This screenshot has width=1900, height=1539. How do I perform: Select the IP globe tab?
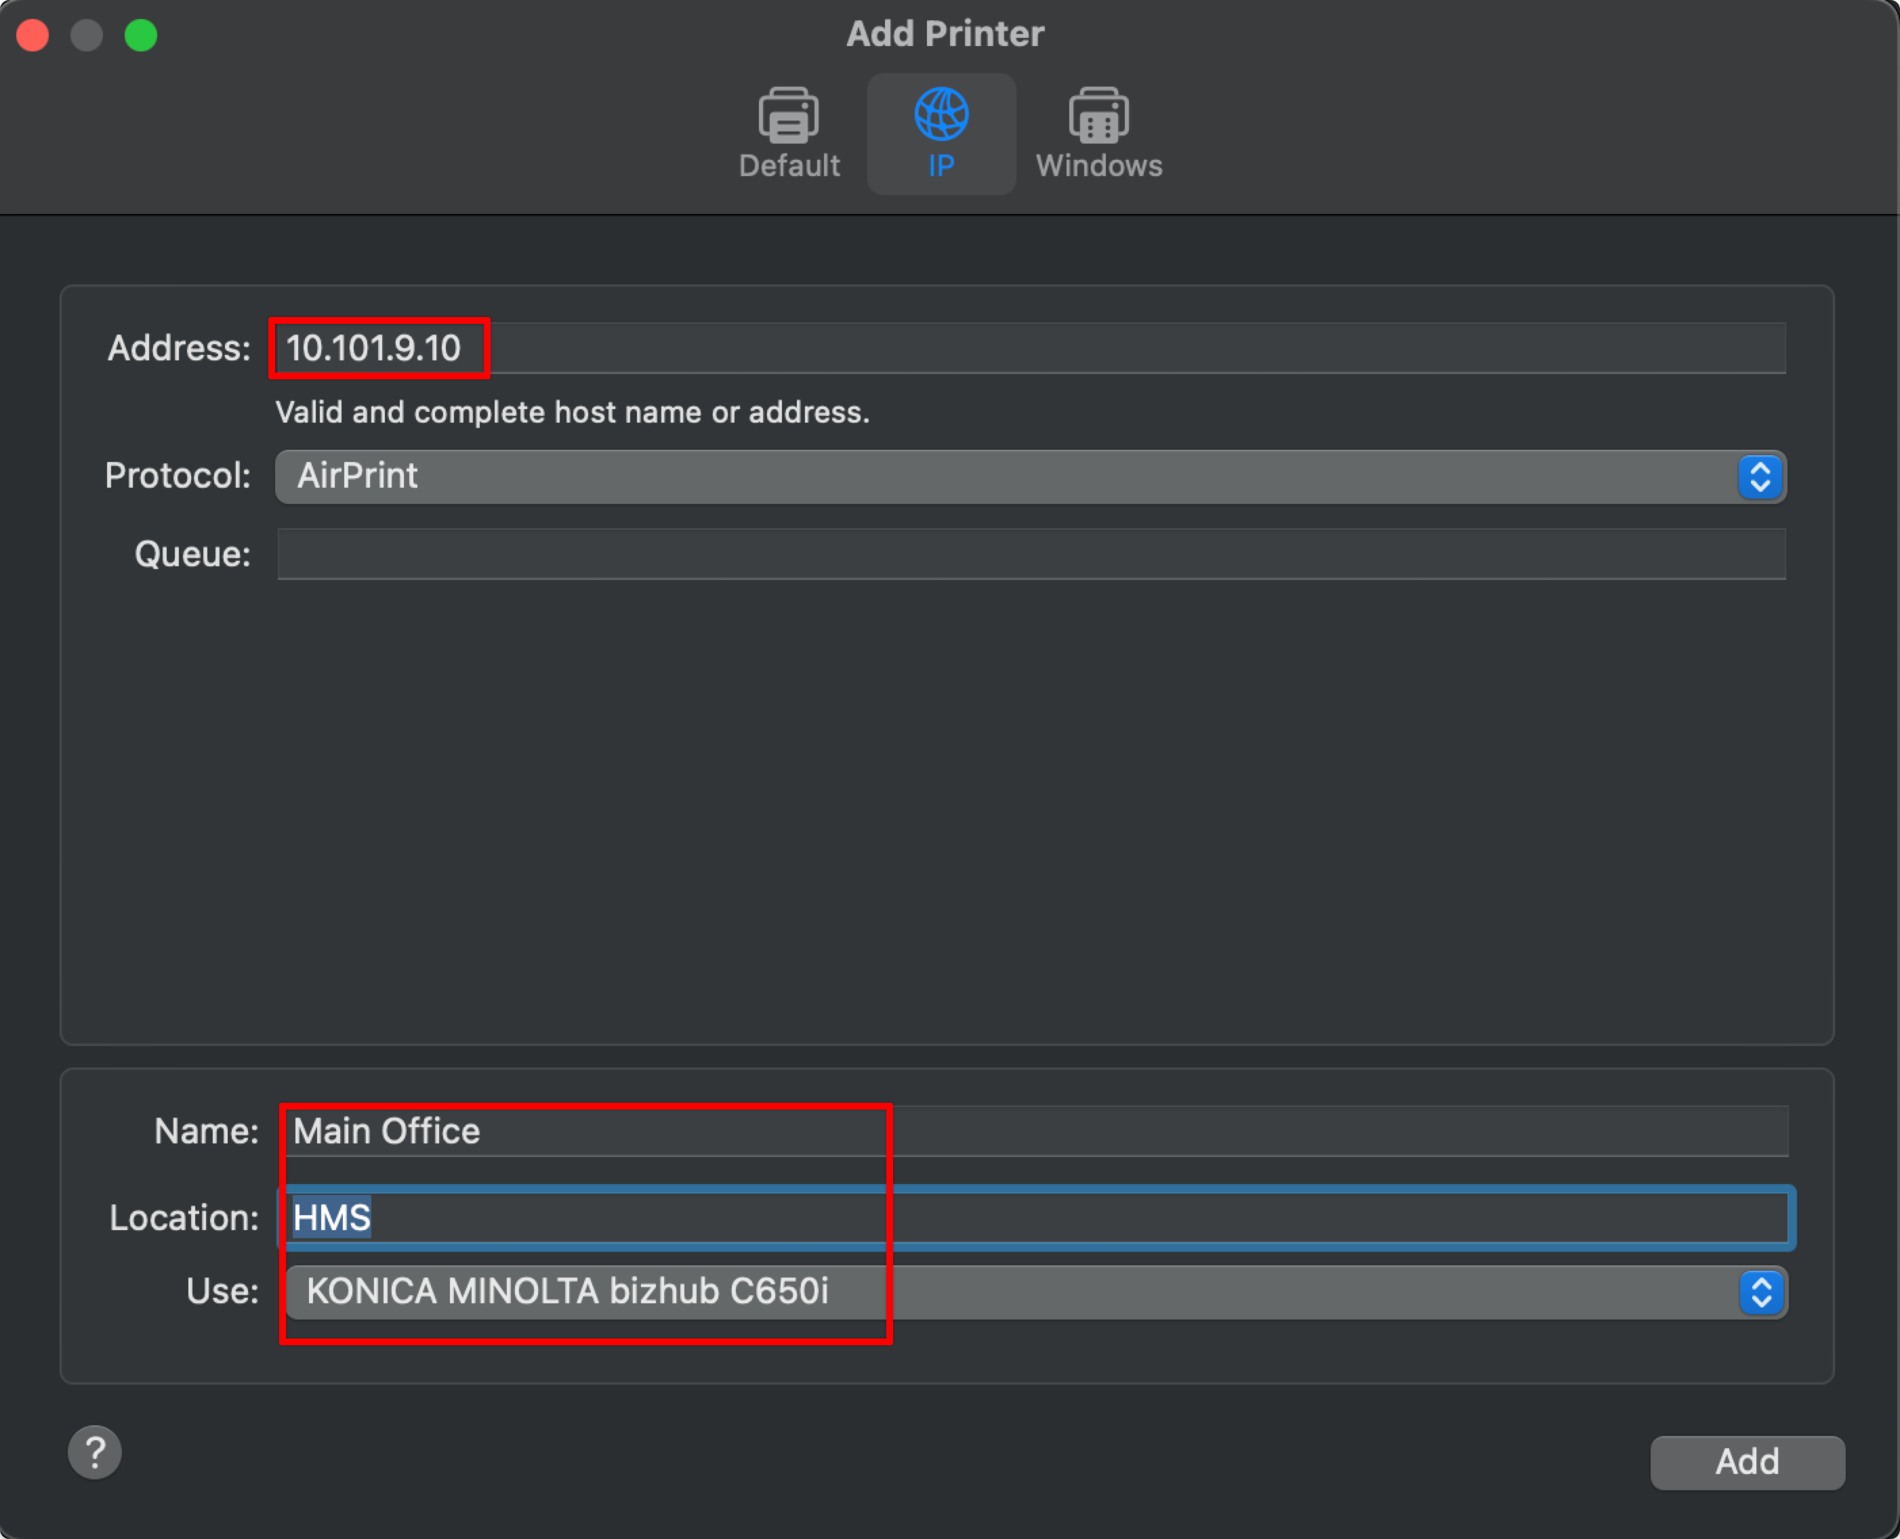click(x=941, y=134)
